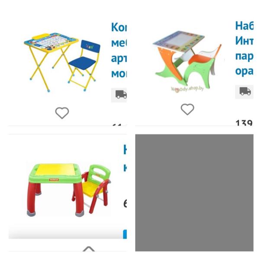Toggle heart under the orange-green desk set
Screen dimensions: 262x260
tap(188, 109)
